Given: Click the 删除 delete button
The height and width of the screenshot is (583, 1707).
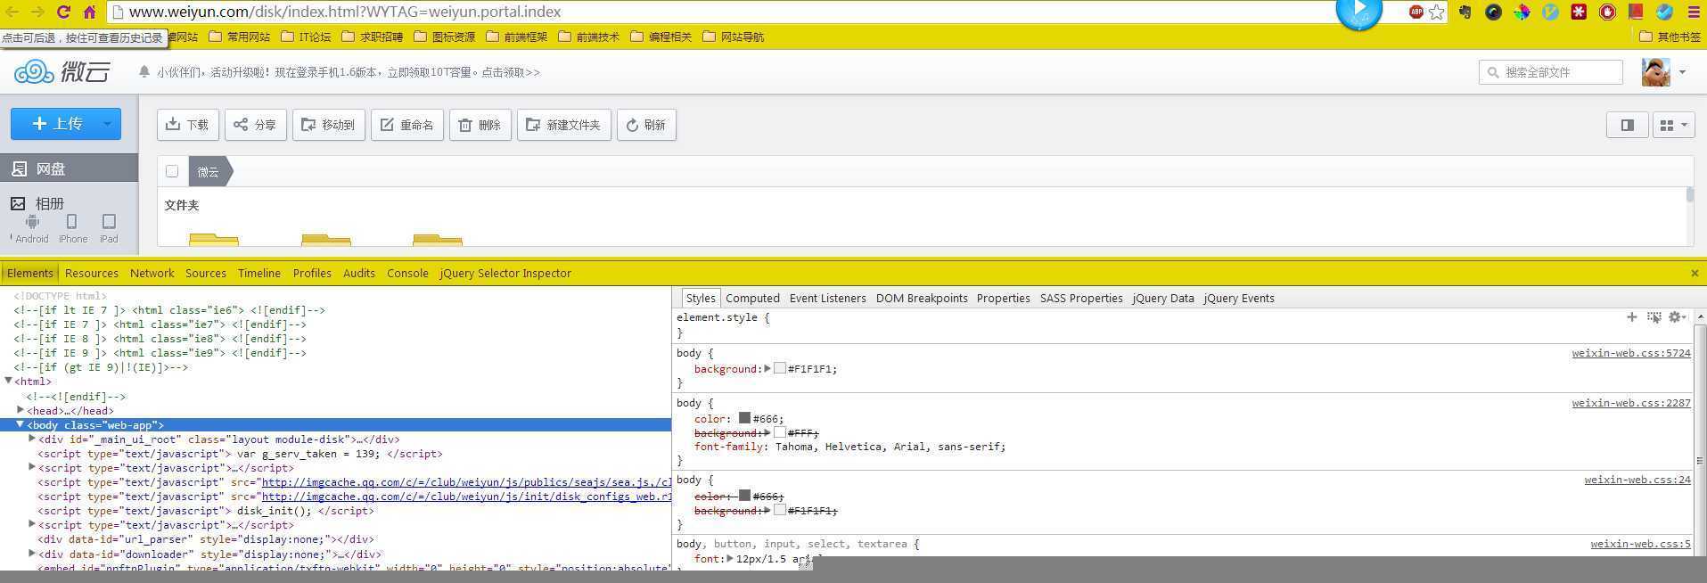Looking at the screenshot, I should [480, 125].
